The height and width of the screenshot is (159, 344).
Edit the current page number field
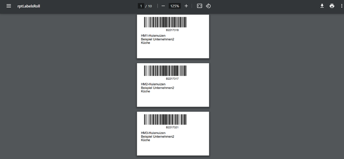click(141, 6)
